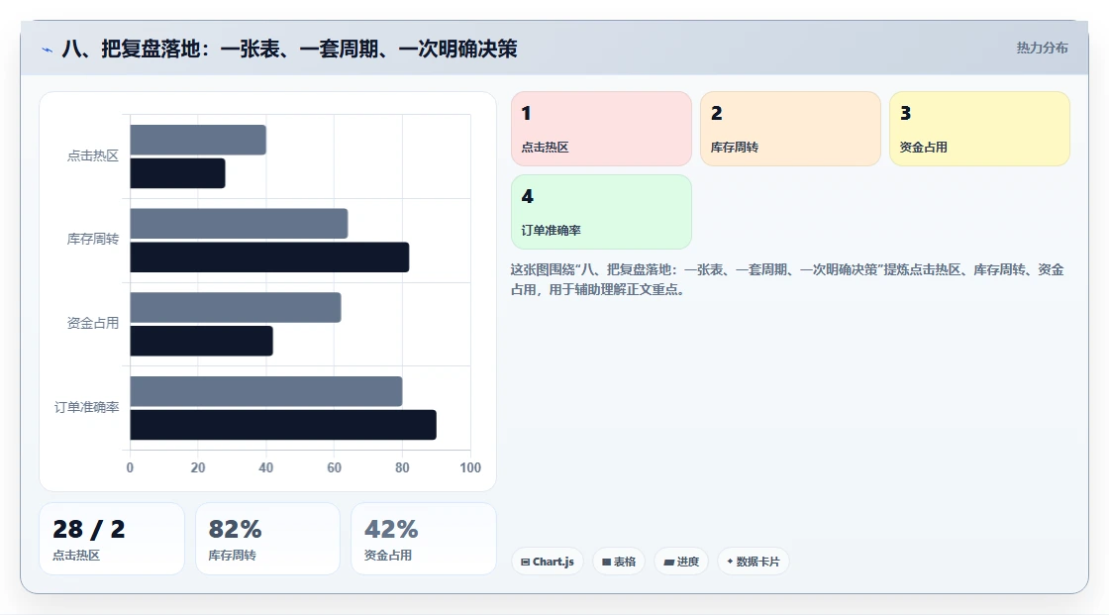This screenshot has height=615, width=1109.
Task: Click the 订单准确率 chart axis label
Action: [87, 407]
